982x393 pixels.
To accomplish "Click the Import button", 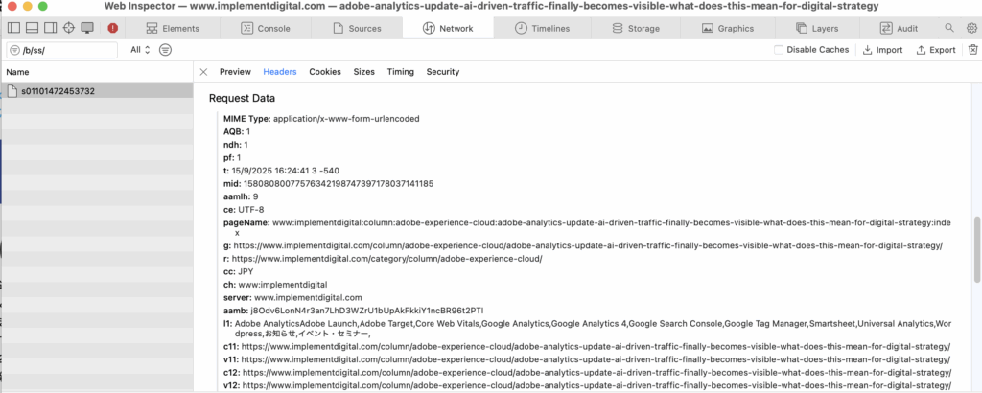I will click(x=883, y=50).
